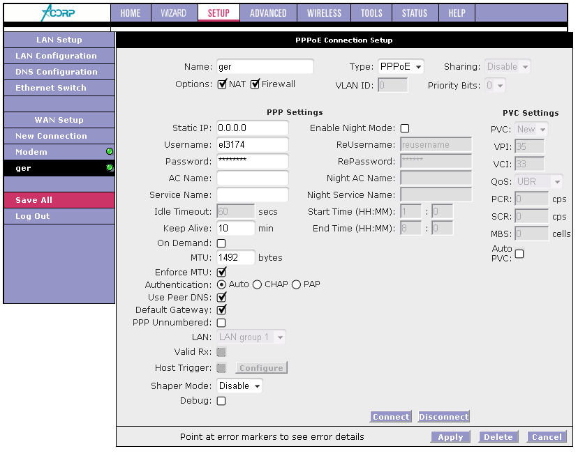Tick the On Demand checkbox
Screen dimensions: 585x458
221,243
